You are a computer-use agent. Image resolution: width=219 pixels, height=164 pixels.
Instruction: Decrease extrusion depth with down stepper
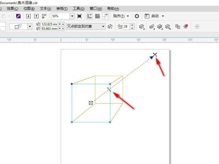[132, 28]
